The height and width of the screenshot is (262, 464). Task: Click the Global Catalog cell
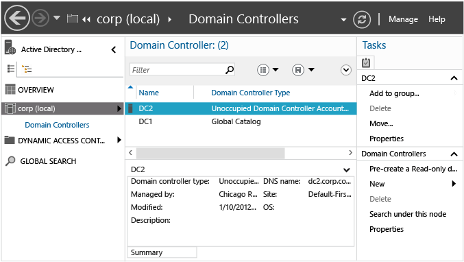236,121
